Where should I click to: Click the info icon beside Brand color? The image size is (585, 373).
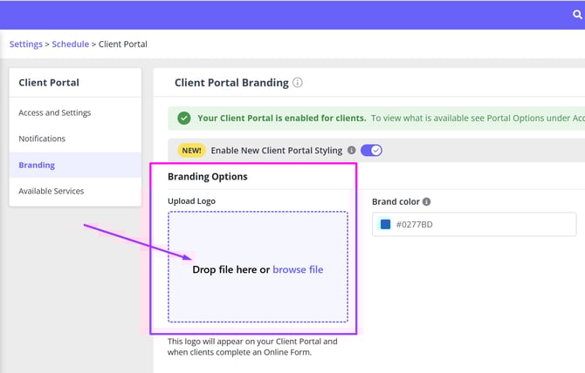click(x=426, y=201)
